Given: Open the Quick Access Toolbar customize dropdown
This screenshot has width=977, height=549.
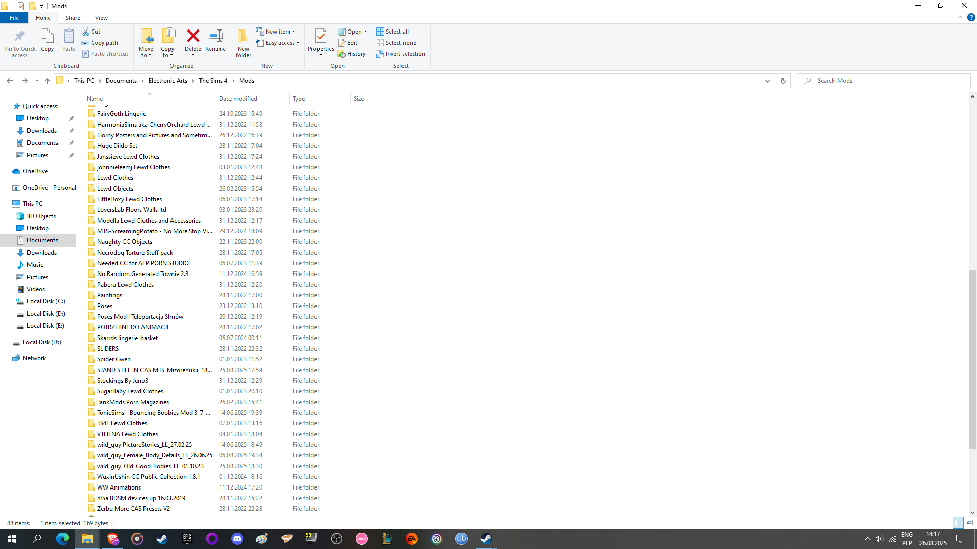Looking at the screenshot, I should pyautogui.click(x=41, y=6).
